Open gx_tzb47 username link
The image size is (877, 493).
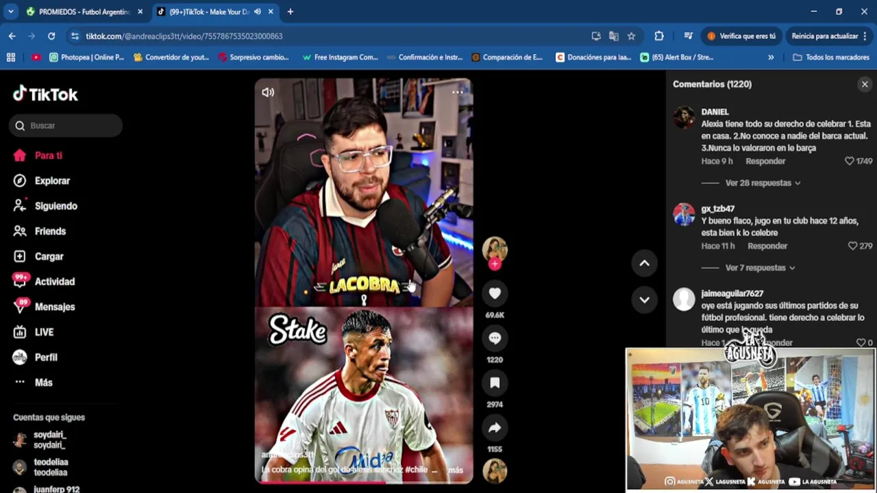pos(717,209)
